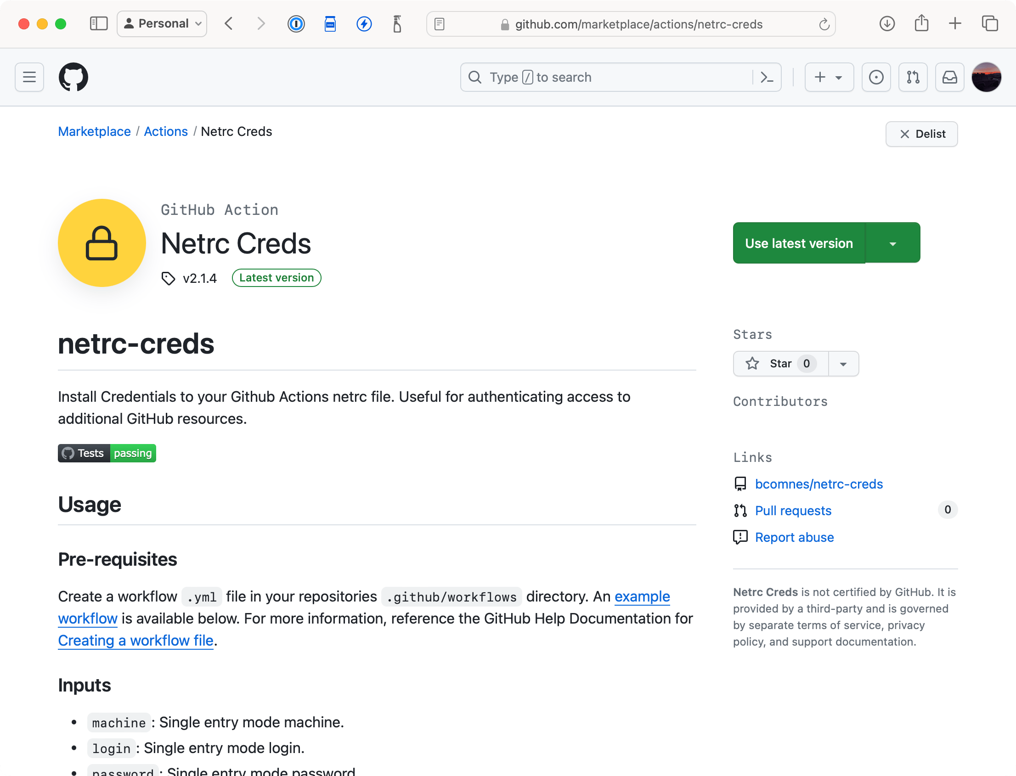Open the bcomnes/netrc-creds repository link

tap(818, 484)
